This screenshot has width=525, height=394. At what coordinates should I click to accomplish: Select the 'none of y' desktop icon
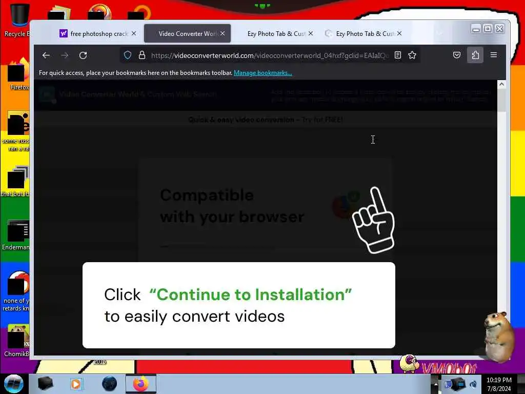(x=16, y=291)
